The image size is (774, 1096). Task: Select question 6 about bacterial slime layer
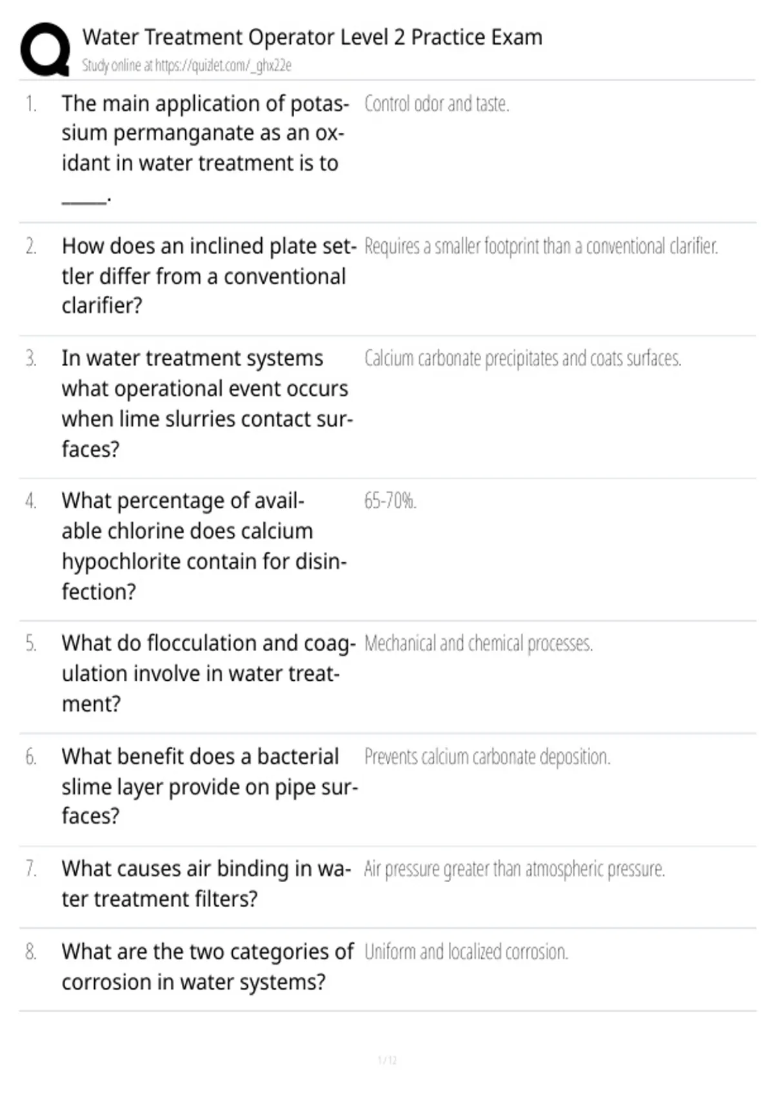pyautogui.click(x=210, y=786)
